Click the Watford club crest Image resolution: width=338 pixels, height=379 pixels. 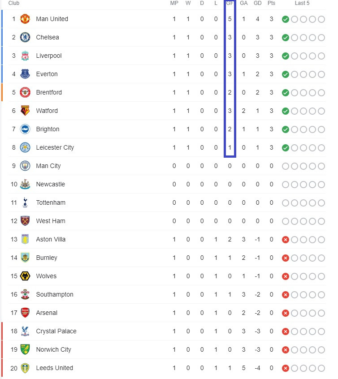[25, 111]
